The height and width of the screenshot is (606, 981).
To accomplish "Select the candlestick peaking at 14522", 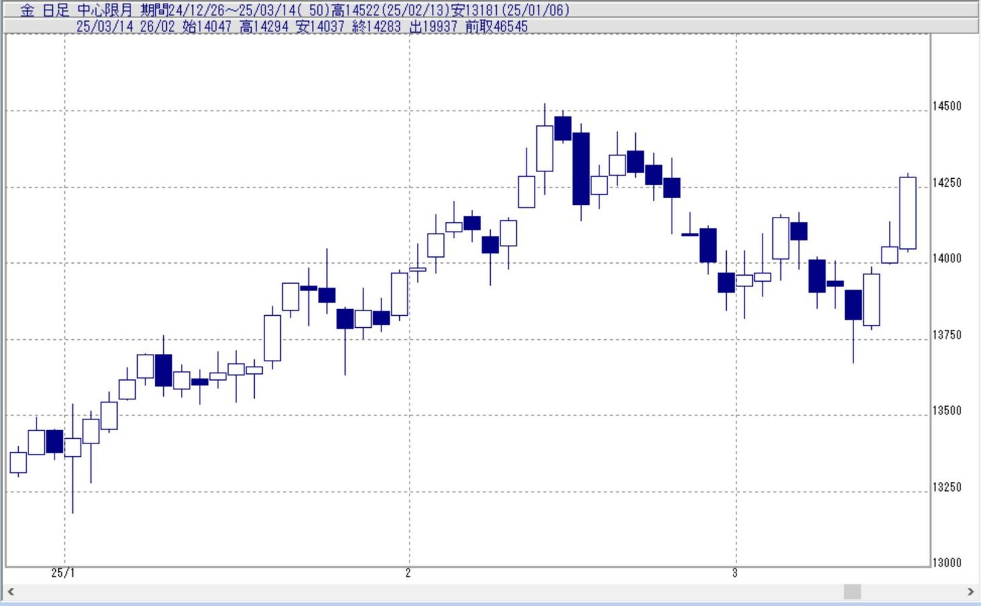I will 545,148.
